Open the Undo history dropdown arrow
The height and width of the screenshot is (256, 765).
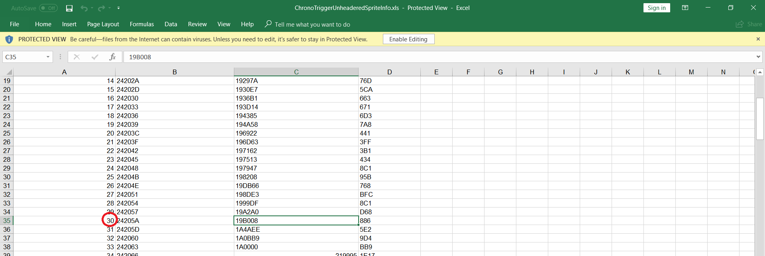92,8
